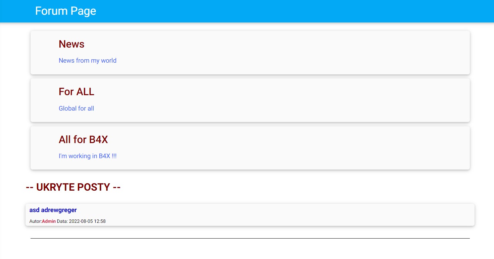Screen dimensions: 494x259
Task: Open the "asd adrewgreger" hidden post
Action: coord(53,210)
